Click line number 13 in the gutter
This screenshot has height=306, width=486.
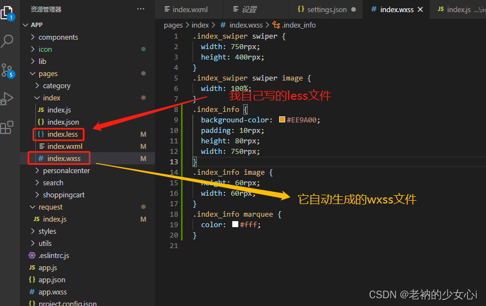(174, 162)
